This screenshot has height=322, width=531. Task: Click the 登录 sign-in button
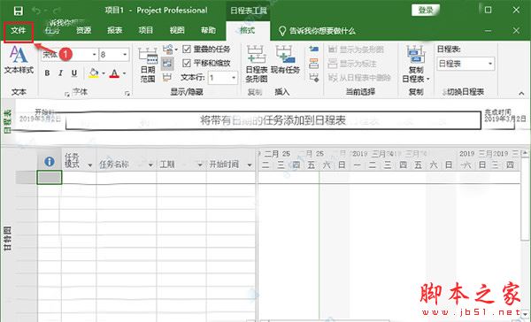point(426,10)
